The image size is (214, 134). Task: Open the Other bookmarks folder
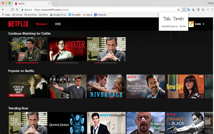point(43,15)
